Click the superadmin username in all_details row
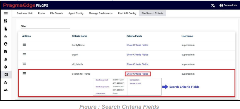Viewport: 240px width, 109px height. tap(188, 64)
